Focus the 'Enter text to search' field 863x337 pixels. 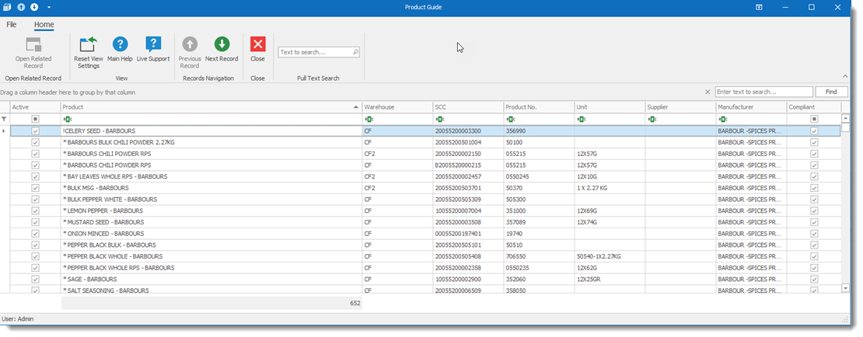(763, 92)
